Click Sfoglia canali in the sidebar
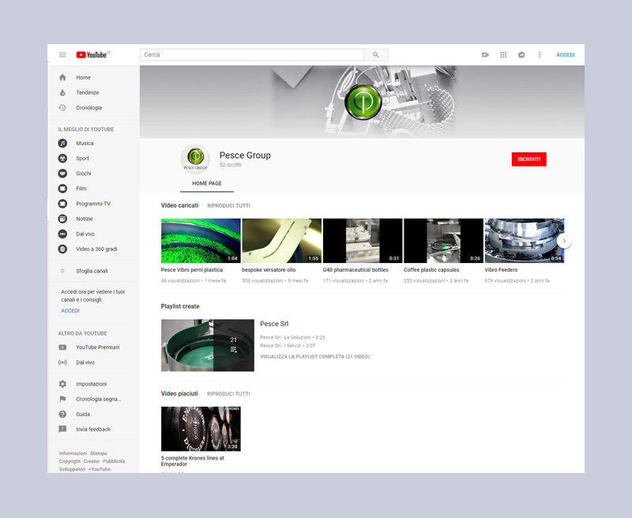The height and width of the screenshot is (518, 632). click(x=92, y=270)
